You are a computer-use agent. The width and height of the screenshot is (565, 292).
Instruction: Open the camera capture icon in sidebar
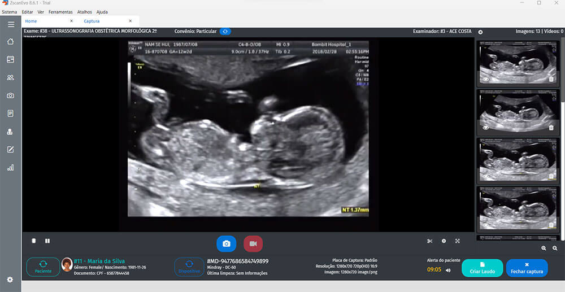coord(10,95)
